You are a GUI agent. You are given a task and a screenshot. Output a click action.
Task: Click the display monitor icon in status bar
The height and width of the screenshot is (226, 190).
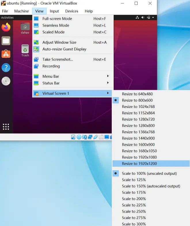[107, 137]
